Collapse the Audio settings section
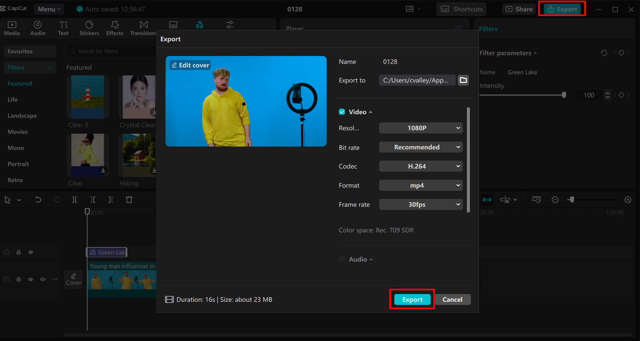Image resolution: width=640 pixels, height=341 pixels. click(x=371, y=259)
